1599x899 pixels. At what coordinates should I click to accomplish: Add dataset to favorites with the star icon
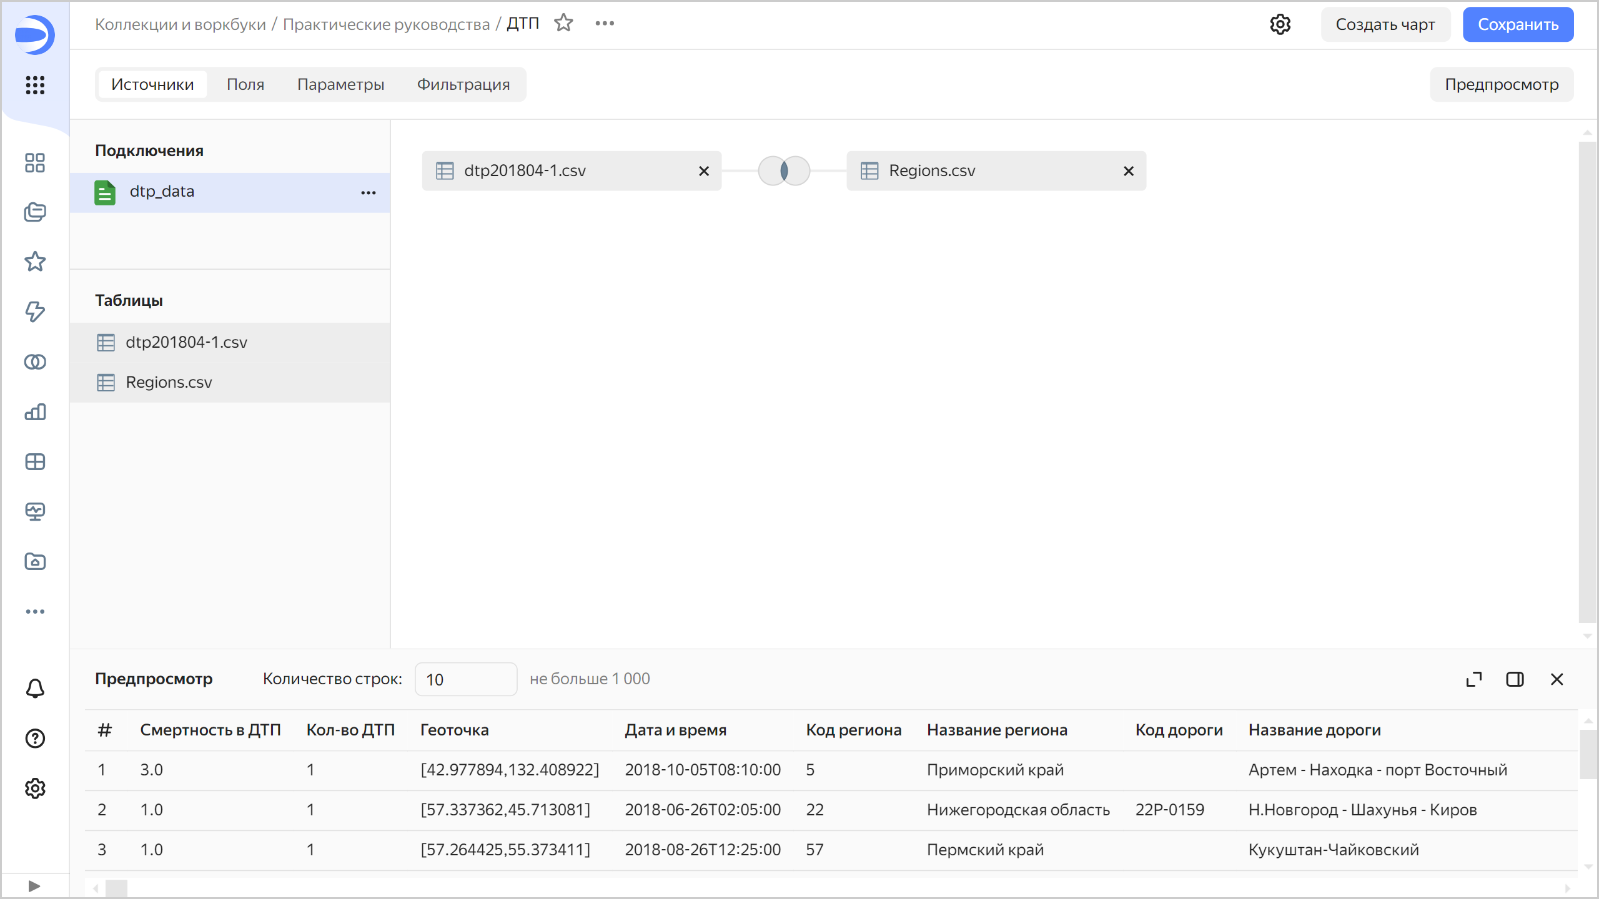click(563, 24)
